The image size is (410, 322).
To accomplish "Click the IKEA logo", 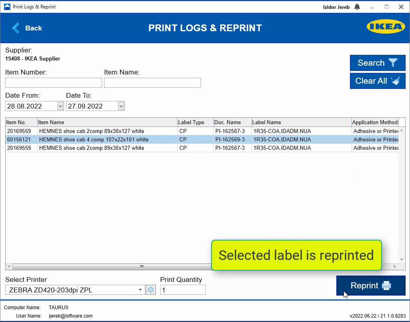I will pyautogui.click(x=386, y=26).
